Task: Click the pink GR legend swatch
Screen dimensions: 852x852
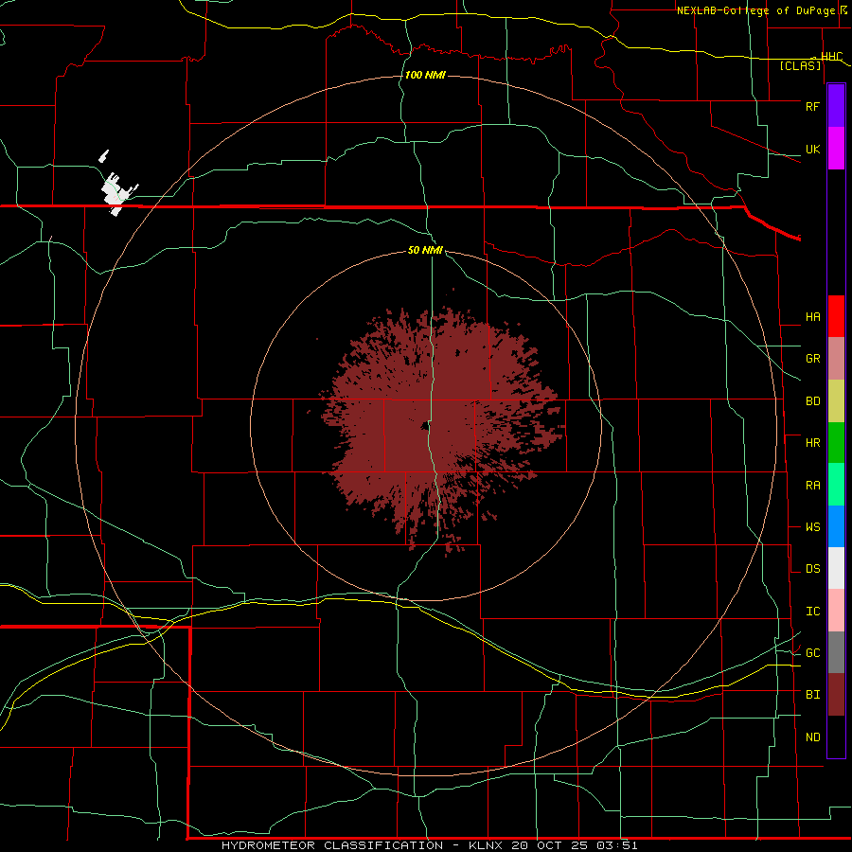Action: tap(836, 359)
